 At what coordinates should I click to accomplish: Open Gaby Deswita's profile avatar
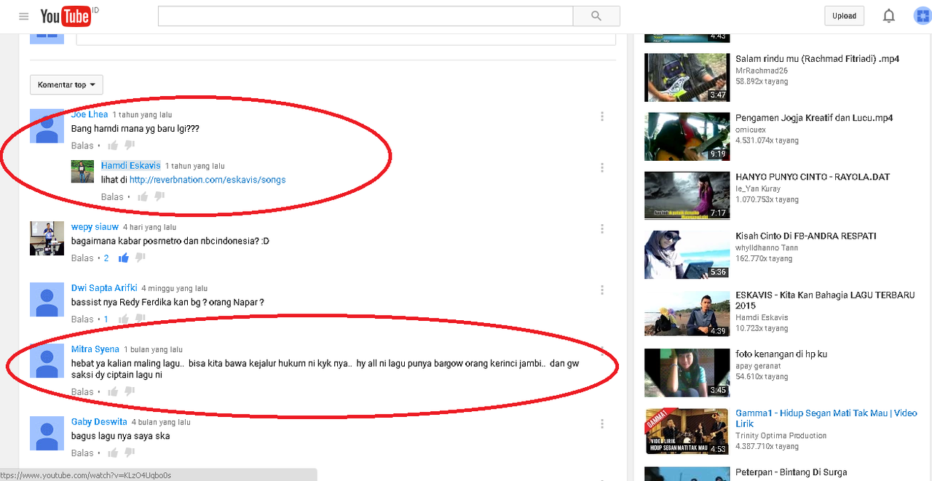pyautogui.click(x=47, y=433)
